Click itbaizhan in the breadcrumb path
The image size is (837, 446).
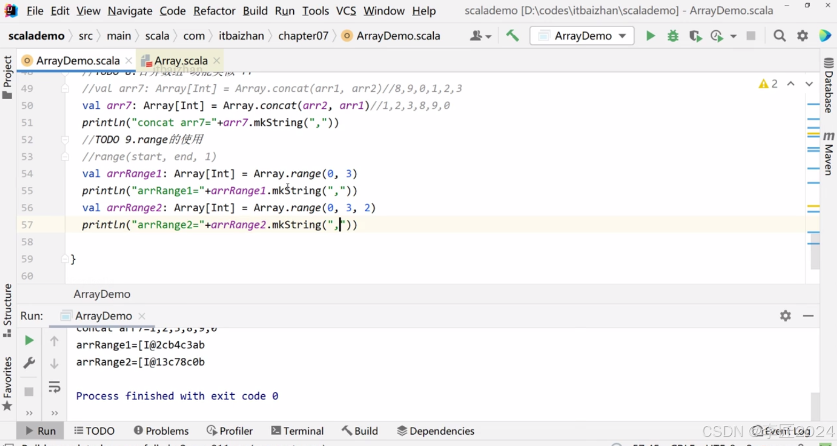[241, 36]
